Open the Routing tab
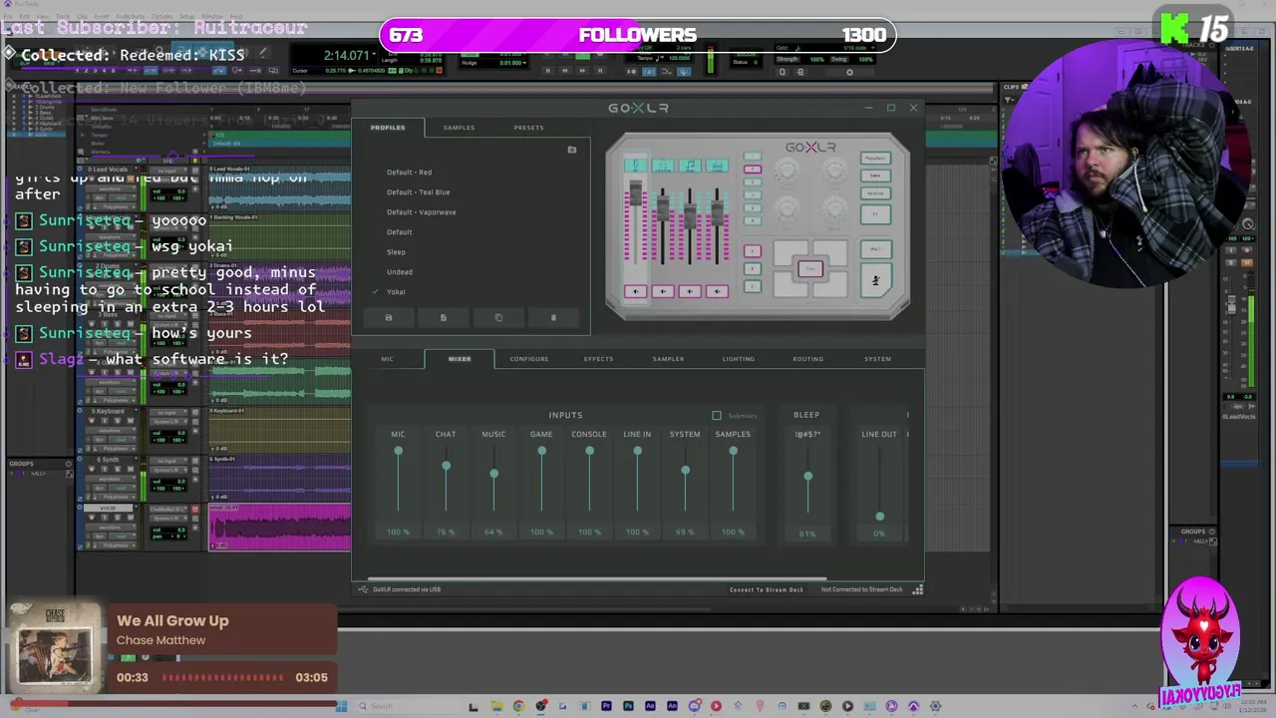 (x=808, y=359)
